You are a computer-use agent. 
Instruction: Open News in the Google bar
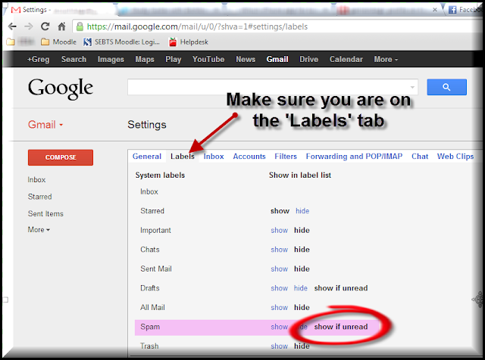point(246,59)
